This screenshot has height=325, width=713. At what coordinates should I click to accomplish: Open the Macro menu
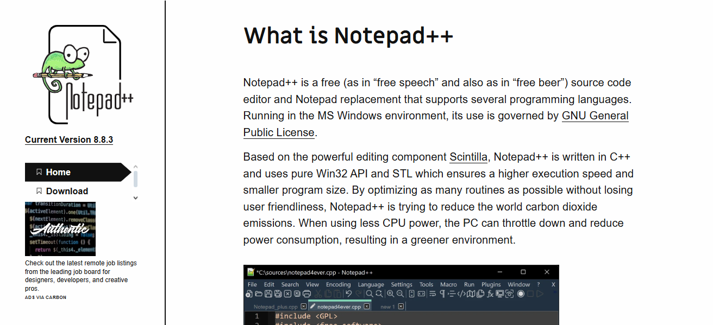coord(448,284)
